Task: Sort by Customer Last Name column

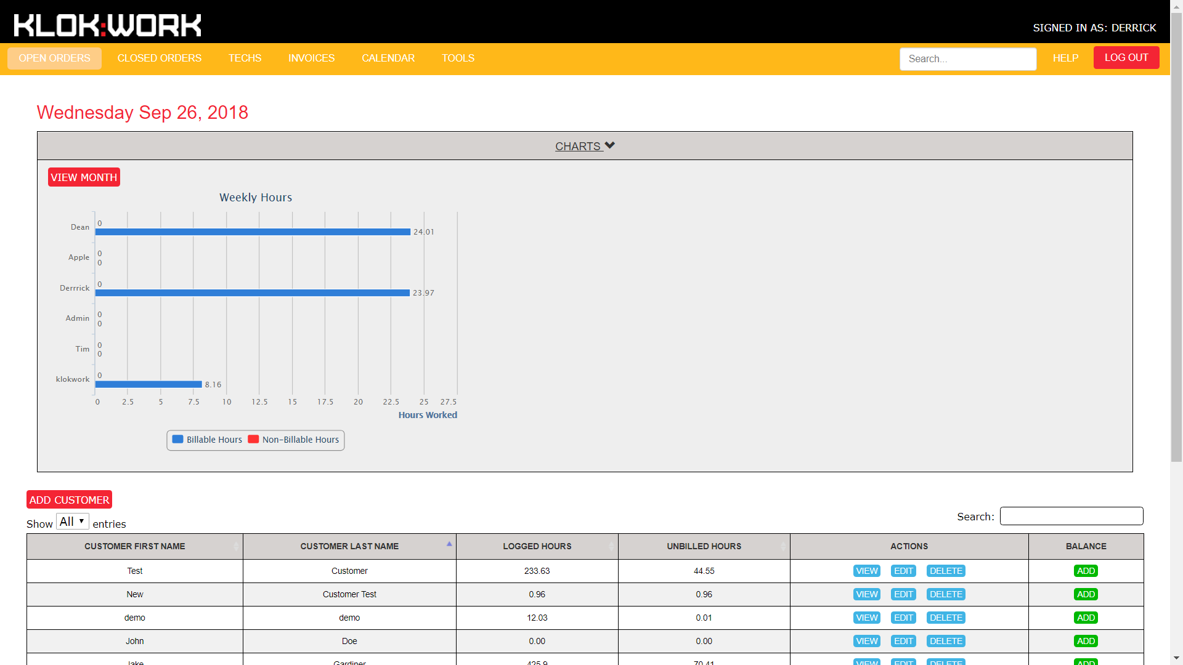Action: point(349,546)
